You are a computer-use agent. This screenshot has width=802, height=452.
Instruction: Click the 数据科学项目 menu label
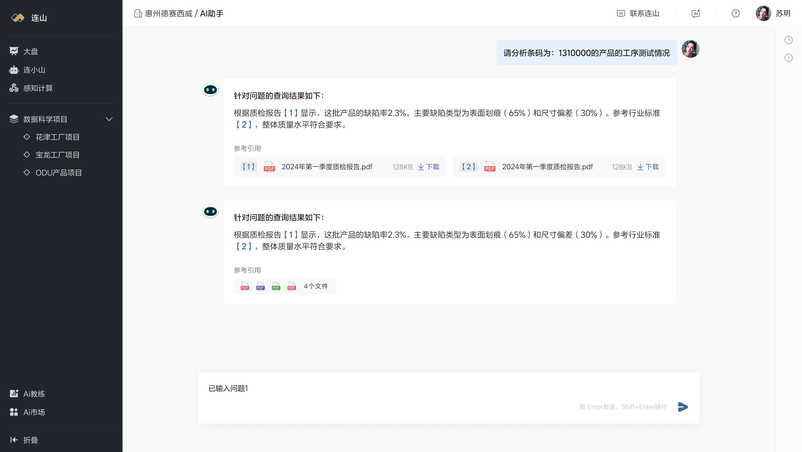(x=45, y=119)
